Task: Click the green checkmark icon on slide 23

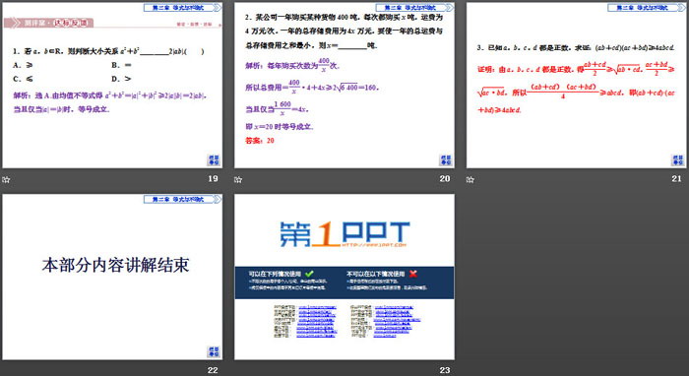Action: click(x=309, y=274)
